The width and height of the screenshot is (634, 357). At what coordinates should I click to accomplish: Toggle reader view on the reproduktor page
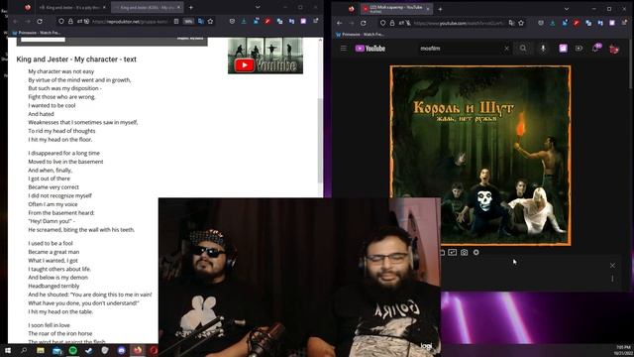(176, 22)
